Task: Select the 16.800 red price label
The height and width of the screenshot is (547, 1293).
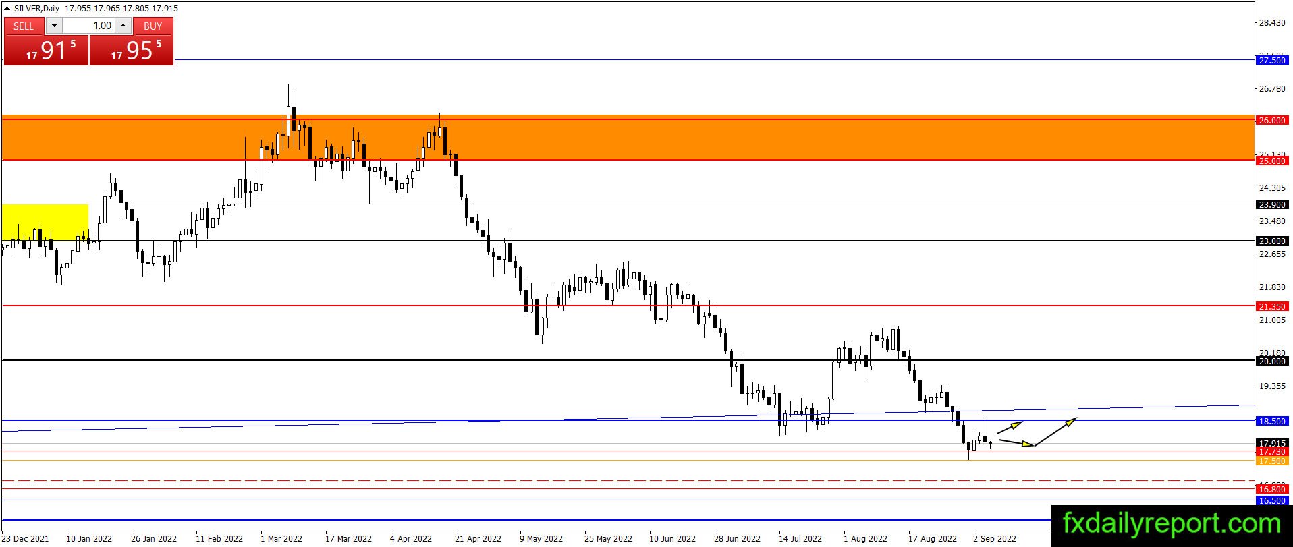Action: pos(1273,490)
